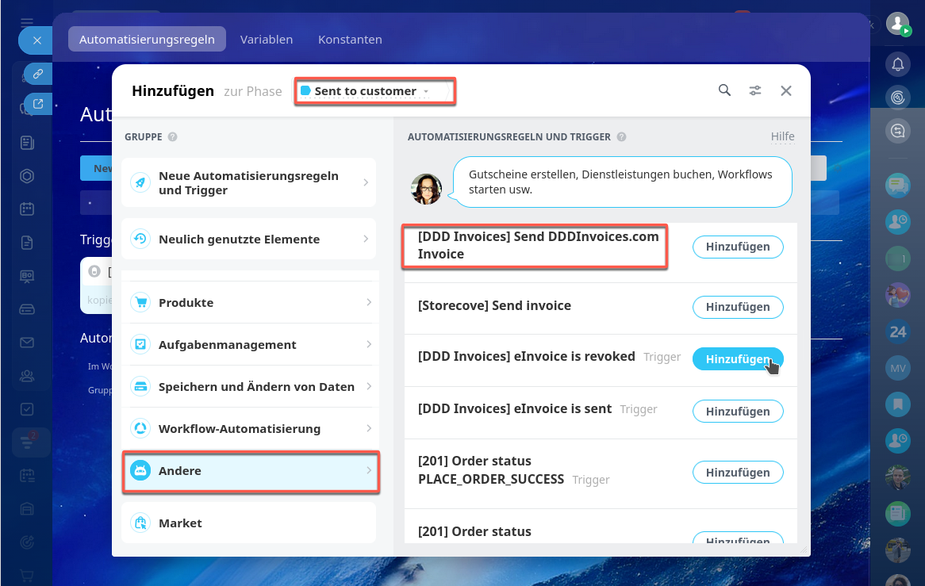Switch to the Variablen tab
Viewport: 925px width, 586px height.
266,40
